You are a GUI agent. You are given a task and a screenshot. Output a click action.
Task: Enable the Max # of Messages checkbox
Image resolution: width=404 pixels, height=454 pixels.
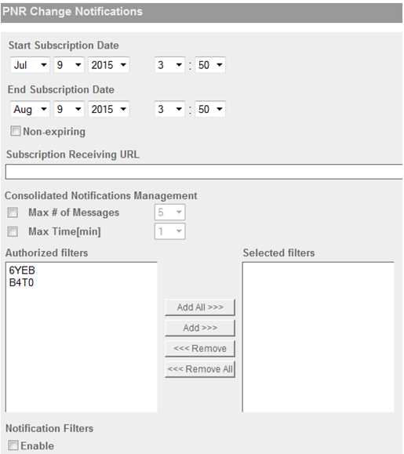click(13, 212)
